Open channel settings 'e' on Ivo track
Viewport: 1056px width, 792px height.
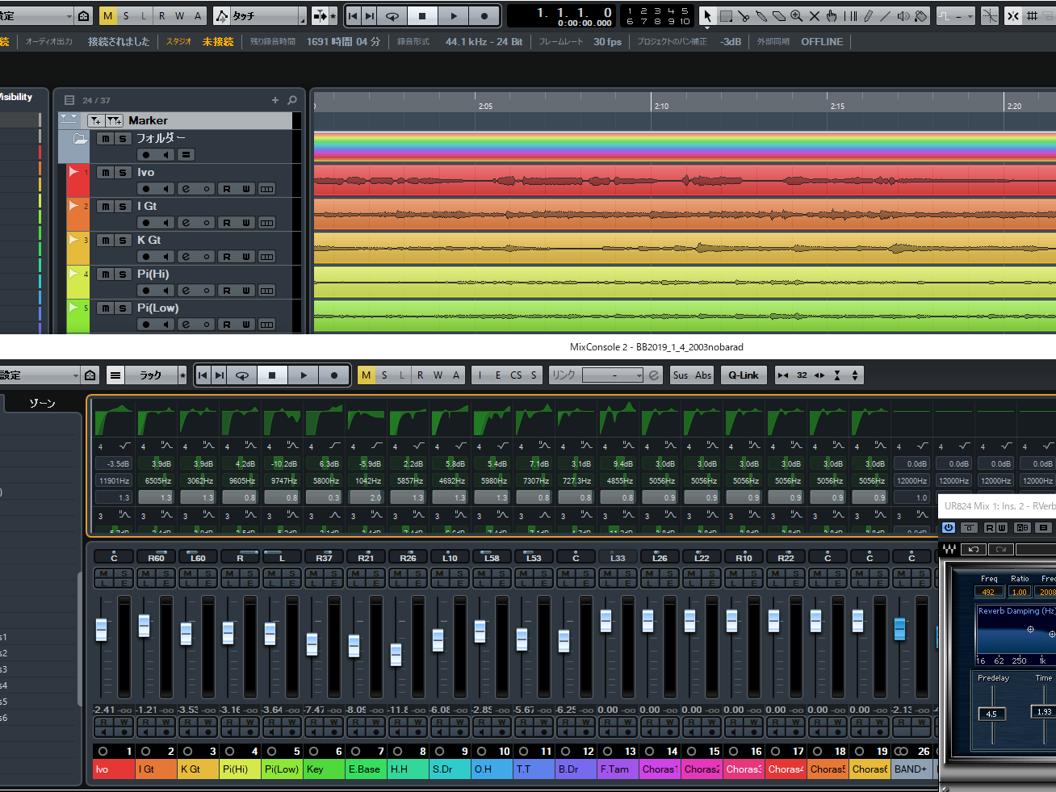[x=186, y=189]
